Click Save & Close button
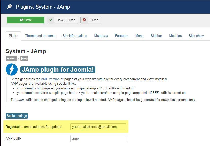This screenshot has width=210, height=146. [x=62, y=20]
